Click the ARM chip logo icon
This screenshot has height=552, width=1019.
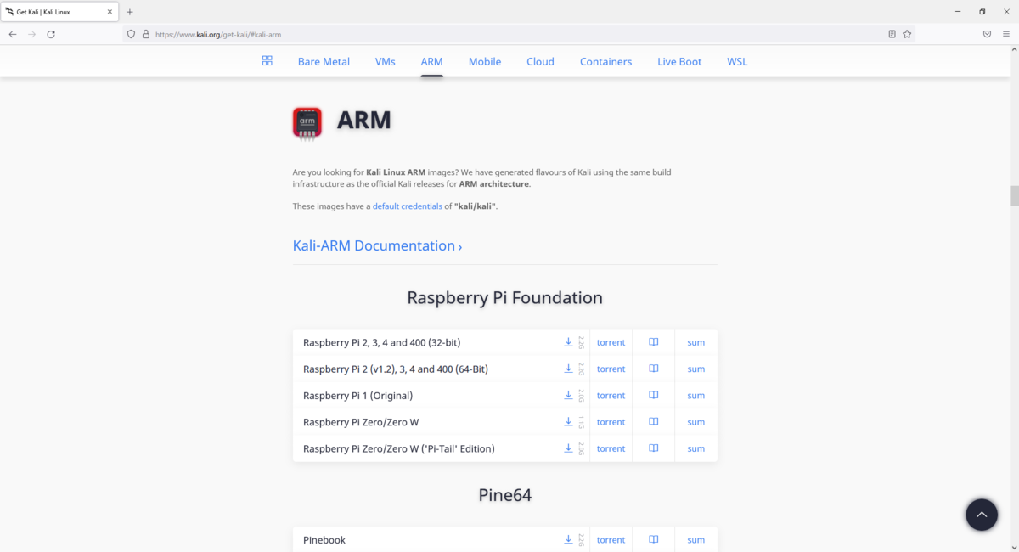point(307,122)
